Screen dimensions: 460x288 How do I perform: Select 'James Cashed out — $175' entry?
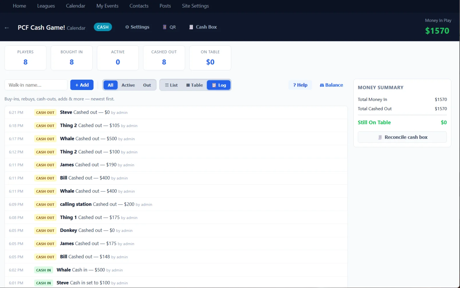176,244
